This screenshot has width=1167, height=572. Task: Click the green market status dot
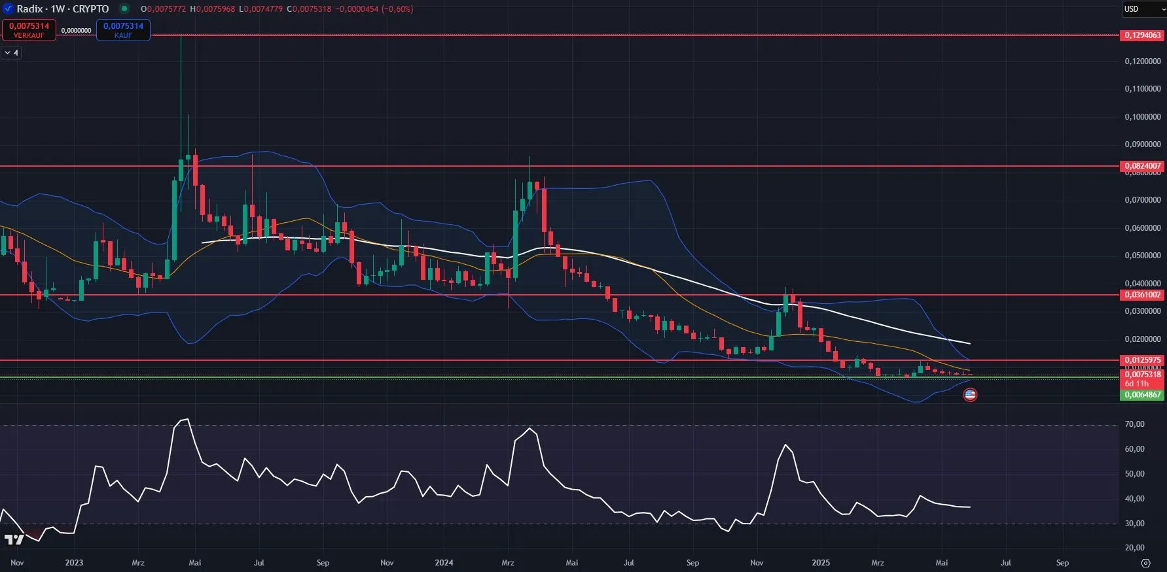(x=124, y=8)
